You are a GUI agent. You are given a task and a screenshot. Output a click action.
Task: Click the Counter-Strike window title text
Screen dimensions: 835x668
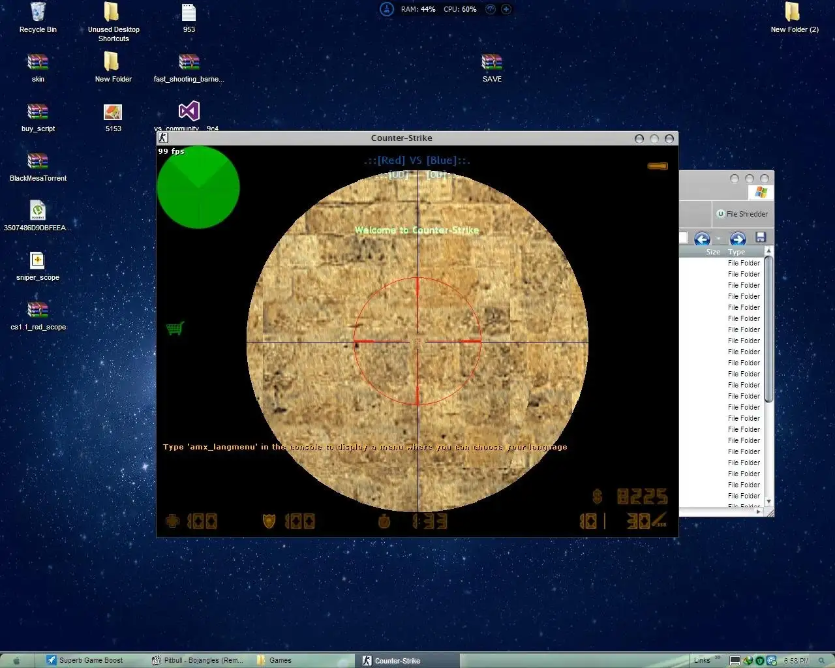402,138
